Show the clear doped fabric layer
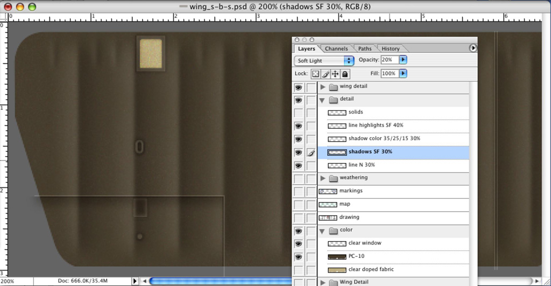The image size is (551, 286). [298, 270]
